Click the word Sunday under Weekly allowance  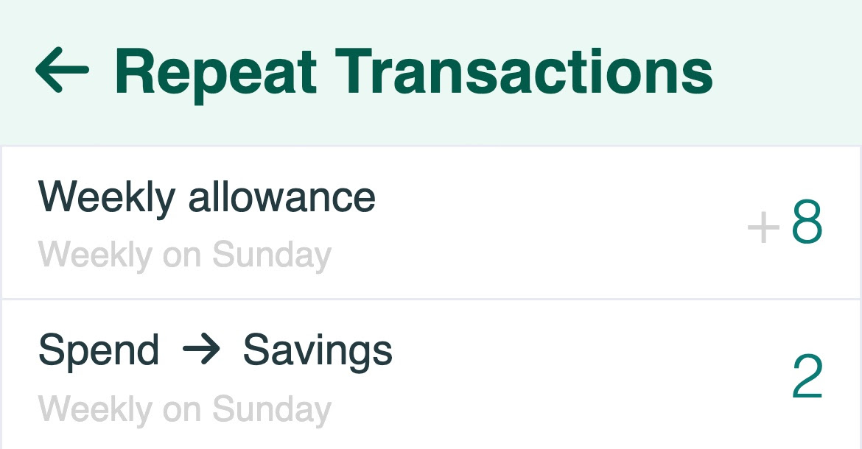[271, 255]
